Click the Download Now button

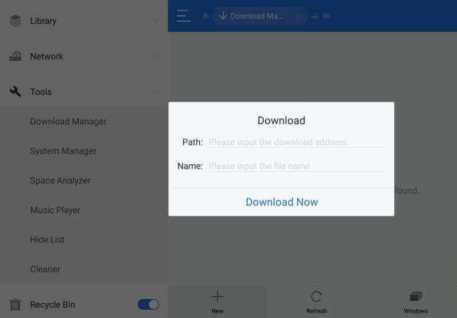pyautogui.click(x=281, y=202)
